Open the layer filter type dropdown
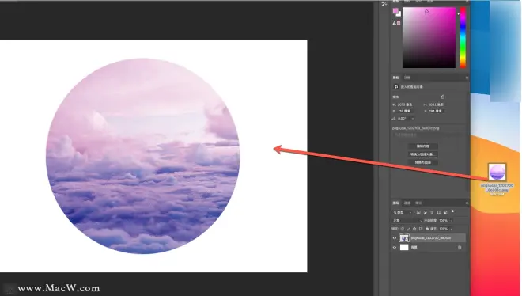 click(403, 212)
